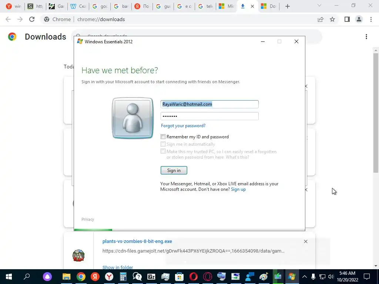Viewport: 379px width, 284px height.
Task: Close the active Downloads tab
Action: [x=252, y=6]
